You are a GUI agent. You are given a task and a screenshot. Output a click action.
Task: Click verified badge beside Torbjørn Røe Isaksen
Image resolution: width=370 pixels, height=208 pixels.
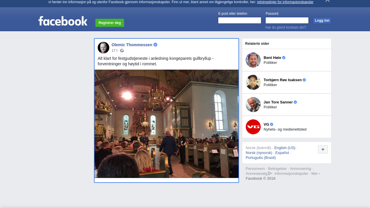click(304, 80)
